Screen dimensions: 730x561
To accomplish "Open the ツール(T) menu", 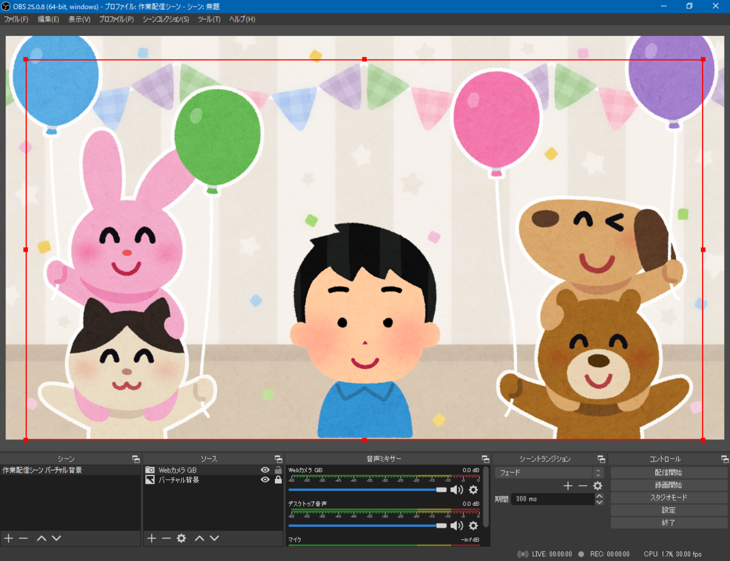I will coord(209,19).
